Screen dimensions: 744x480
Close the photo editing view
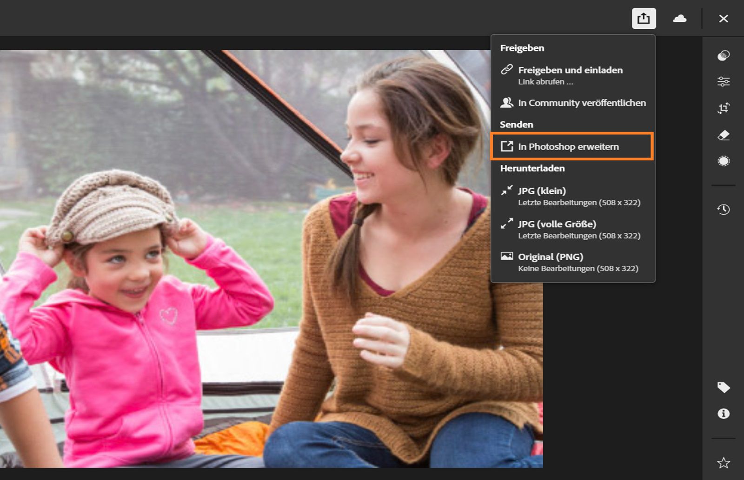(x=724, y=19)
